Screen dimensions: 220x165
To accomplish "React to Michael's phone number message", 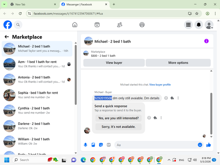I will point(166,98).
